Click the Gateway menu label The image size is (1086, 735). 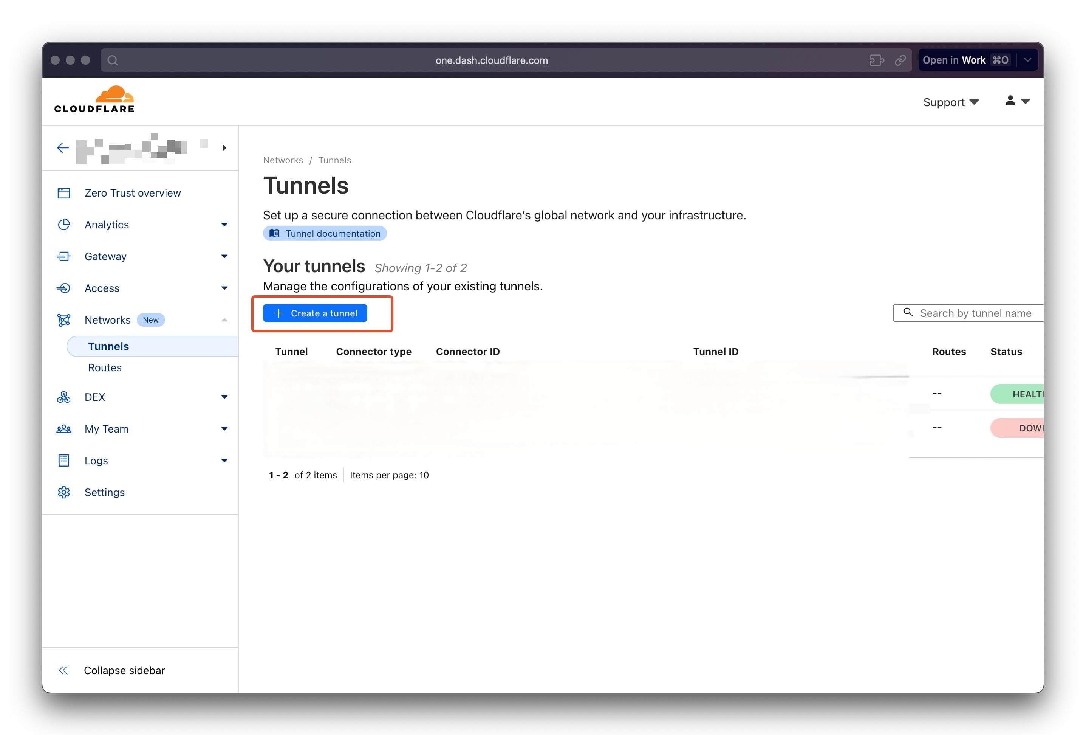[105, 257]
